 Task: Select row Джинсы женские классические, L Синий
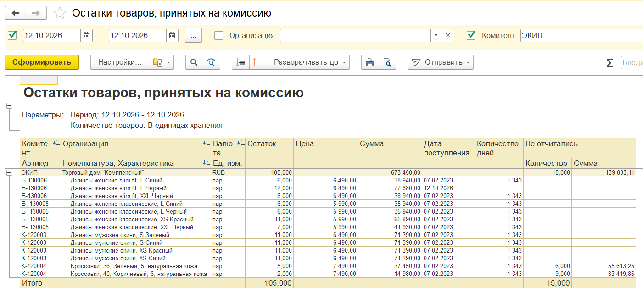(x=136, y=204)
